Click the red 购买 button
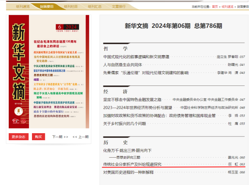The image size is (249, 185). pyautogui.click(x=39, y=136)
